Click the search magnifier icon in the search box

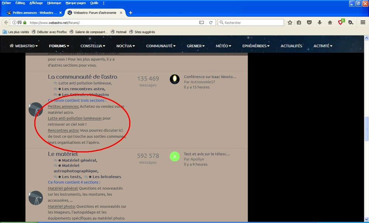click(221, 23)
